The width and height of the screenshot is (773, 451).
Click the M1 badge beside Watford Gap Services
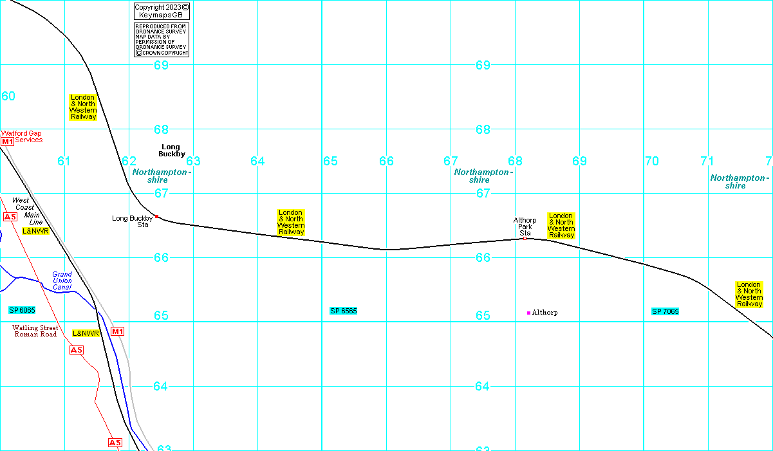pos(7,142)
